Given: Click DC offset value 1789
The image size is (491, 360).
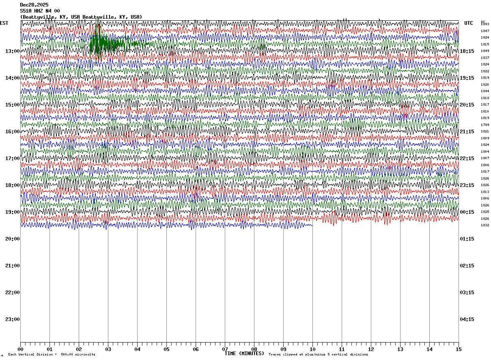Looking at the screenshot, I should (x=485, y=125).
